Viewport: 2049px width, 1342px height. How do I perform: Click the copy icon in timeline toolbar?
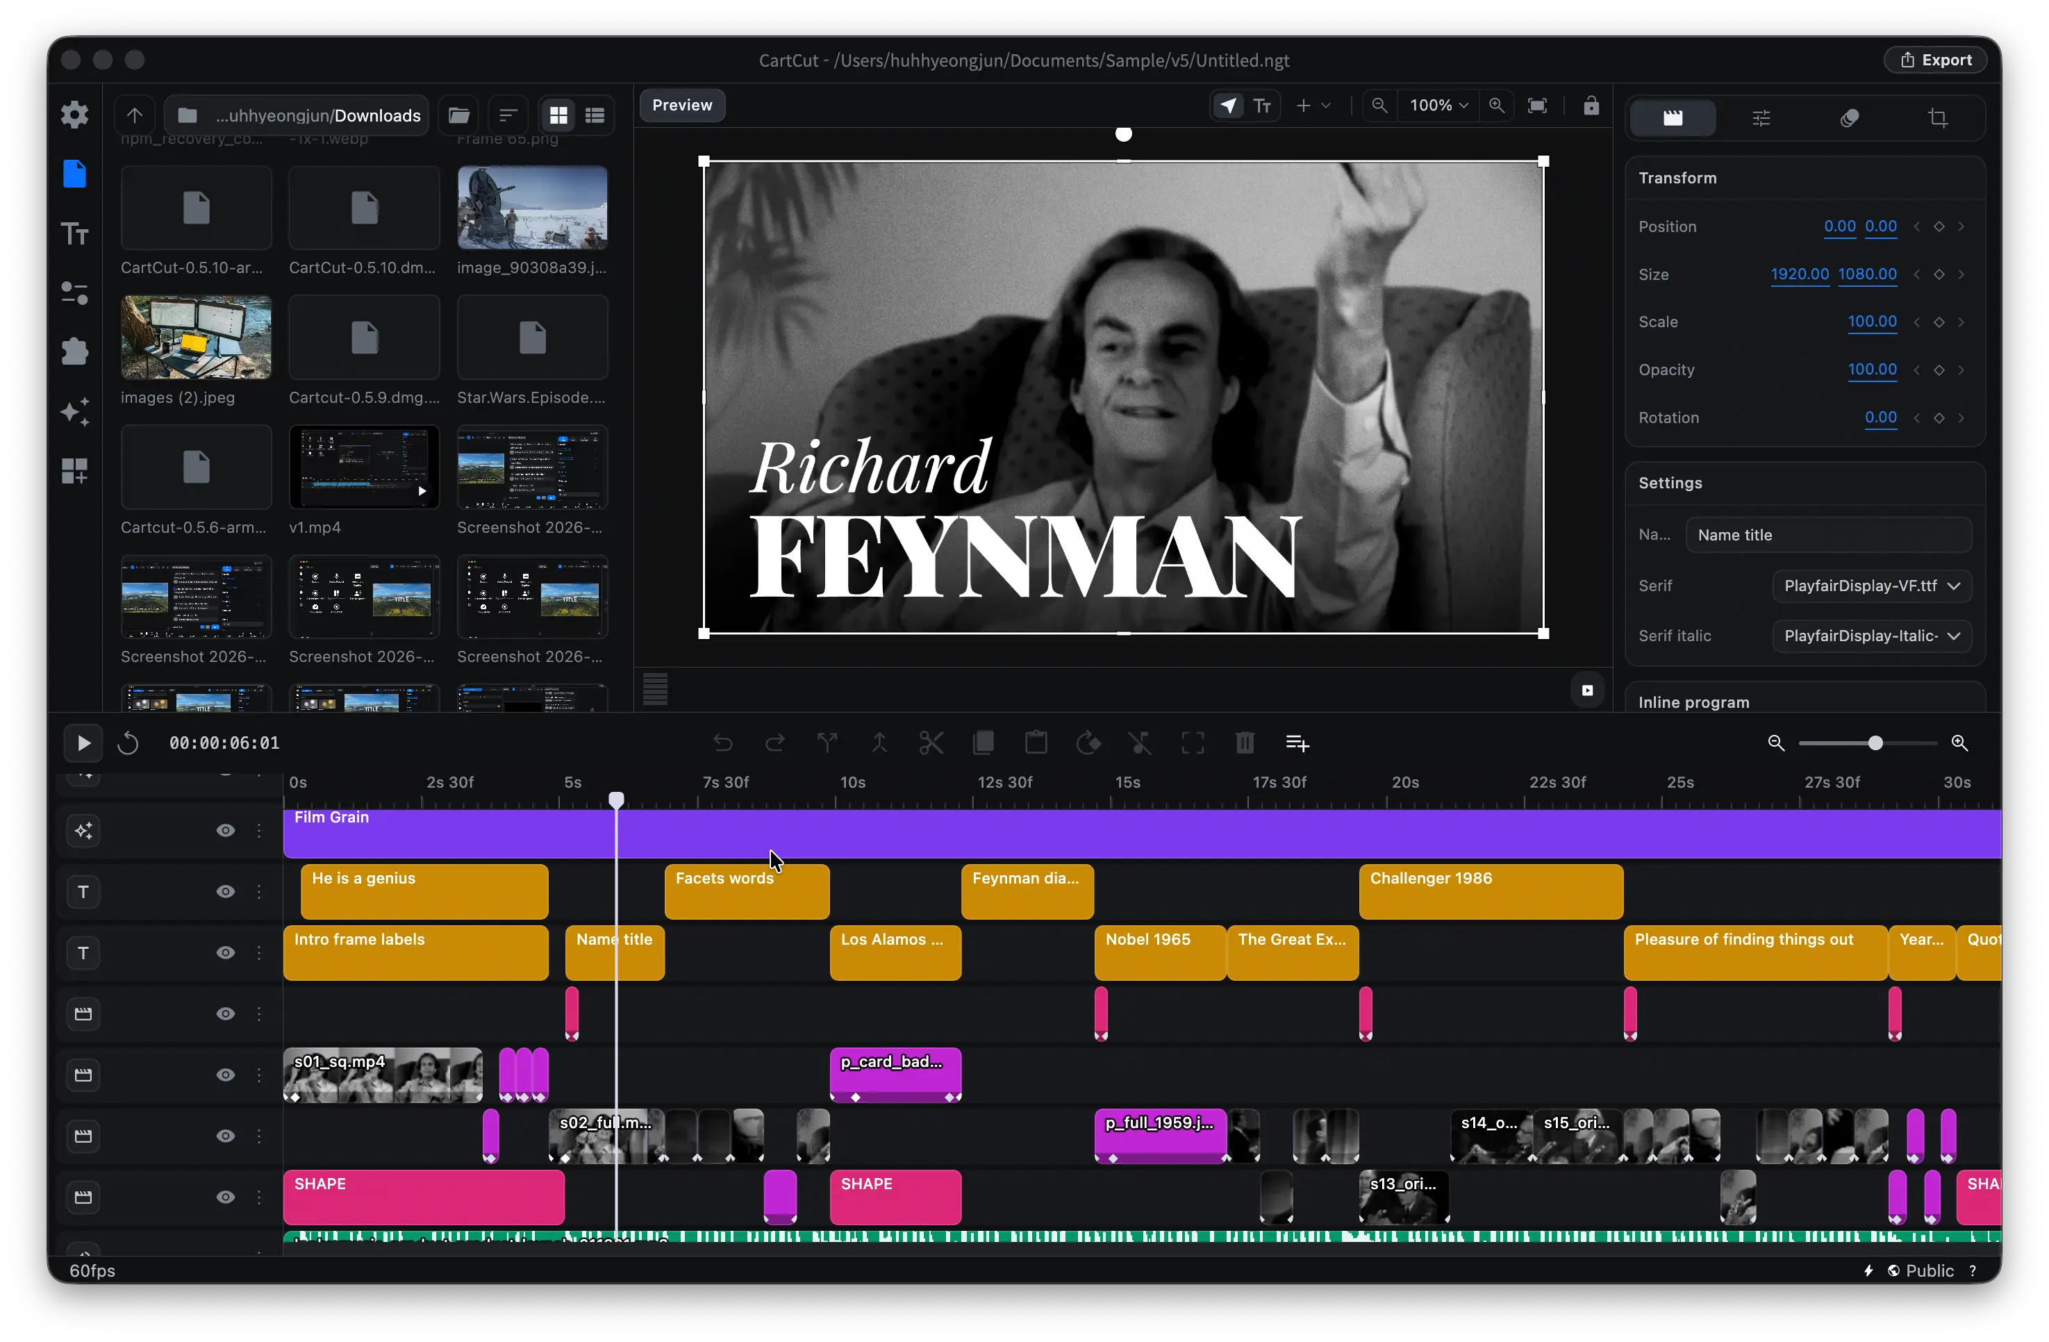tap(984, 743)
